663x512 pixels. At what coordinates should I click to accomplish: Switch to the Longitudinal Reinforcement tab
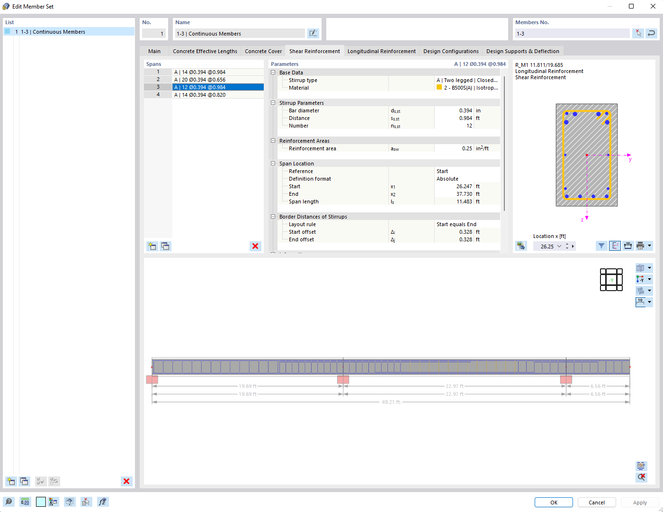pyautogui.click(x=381, y=51)
